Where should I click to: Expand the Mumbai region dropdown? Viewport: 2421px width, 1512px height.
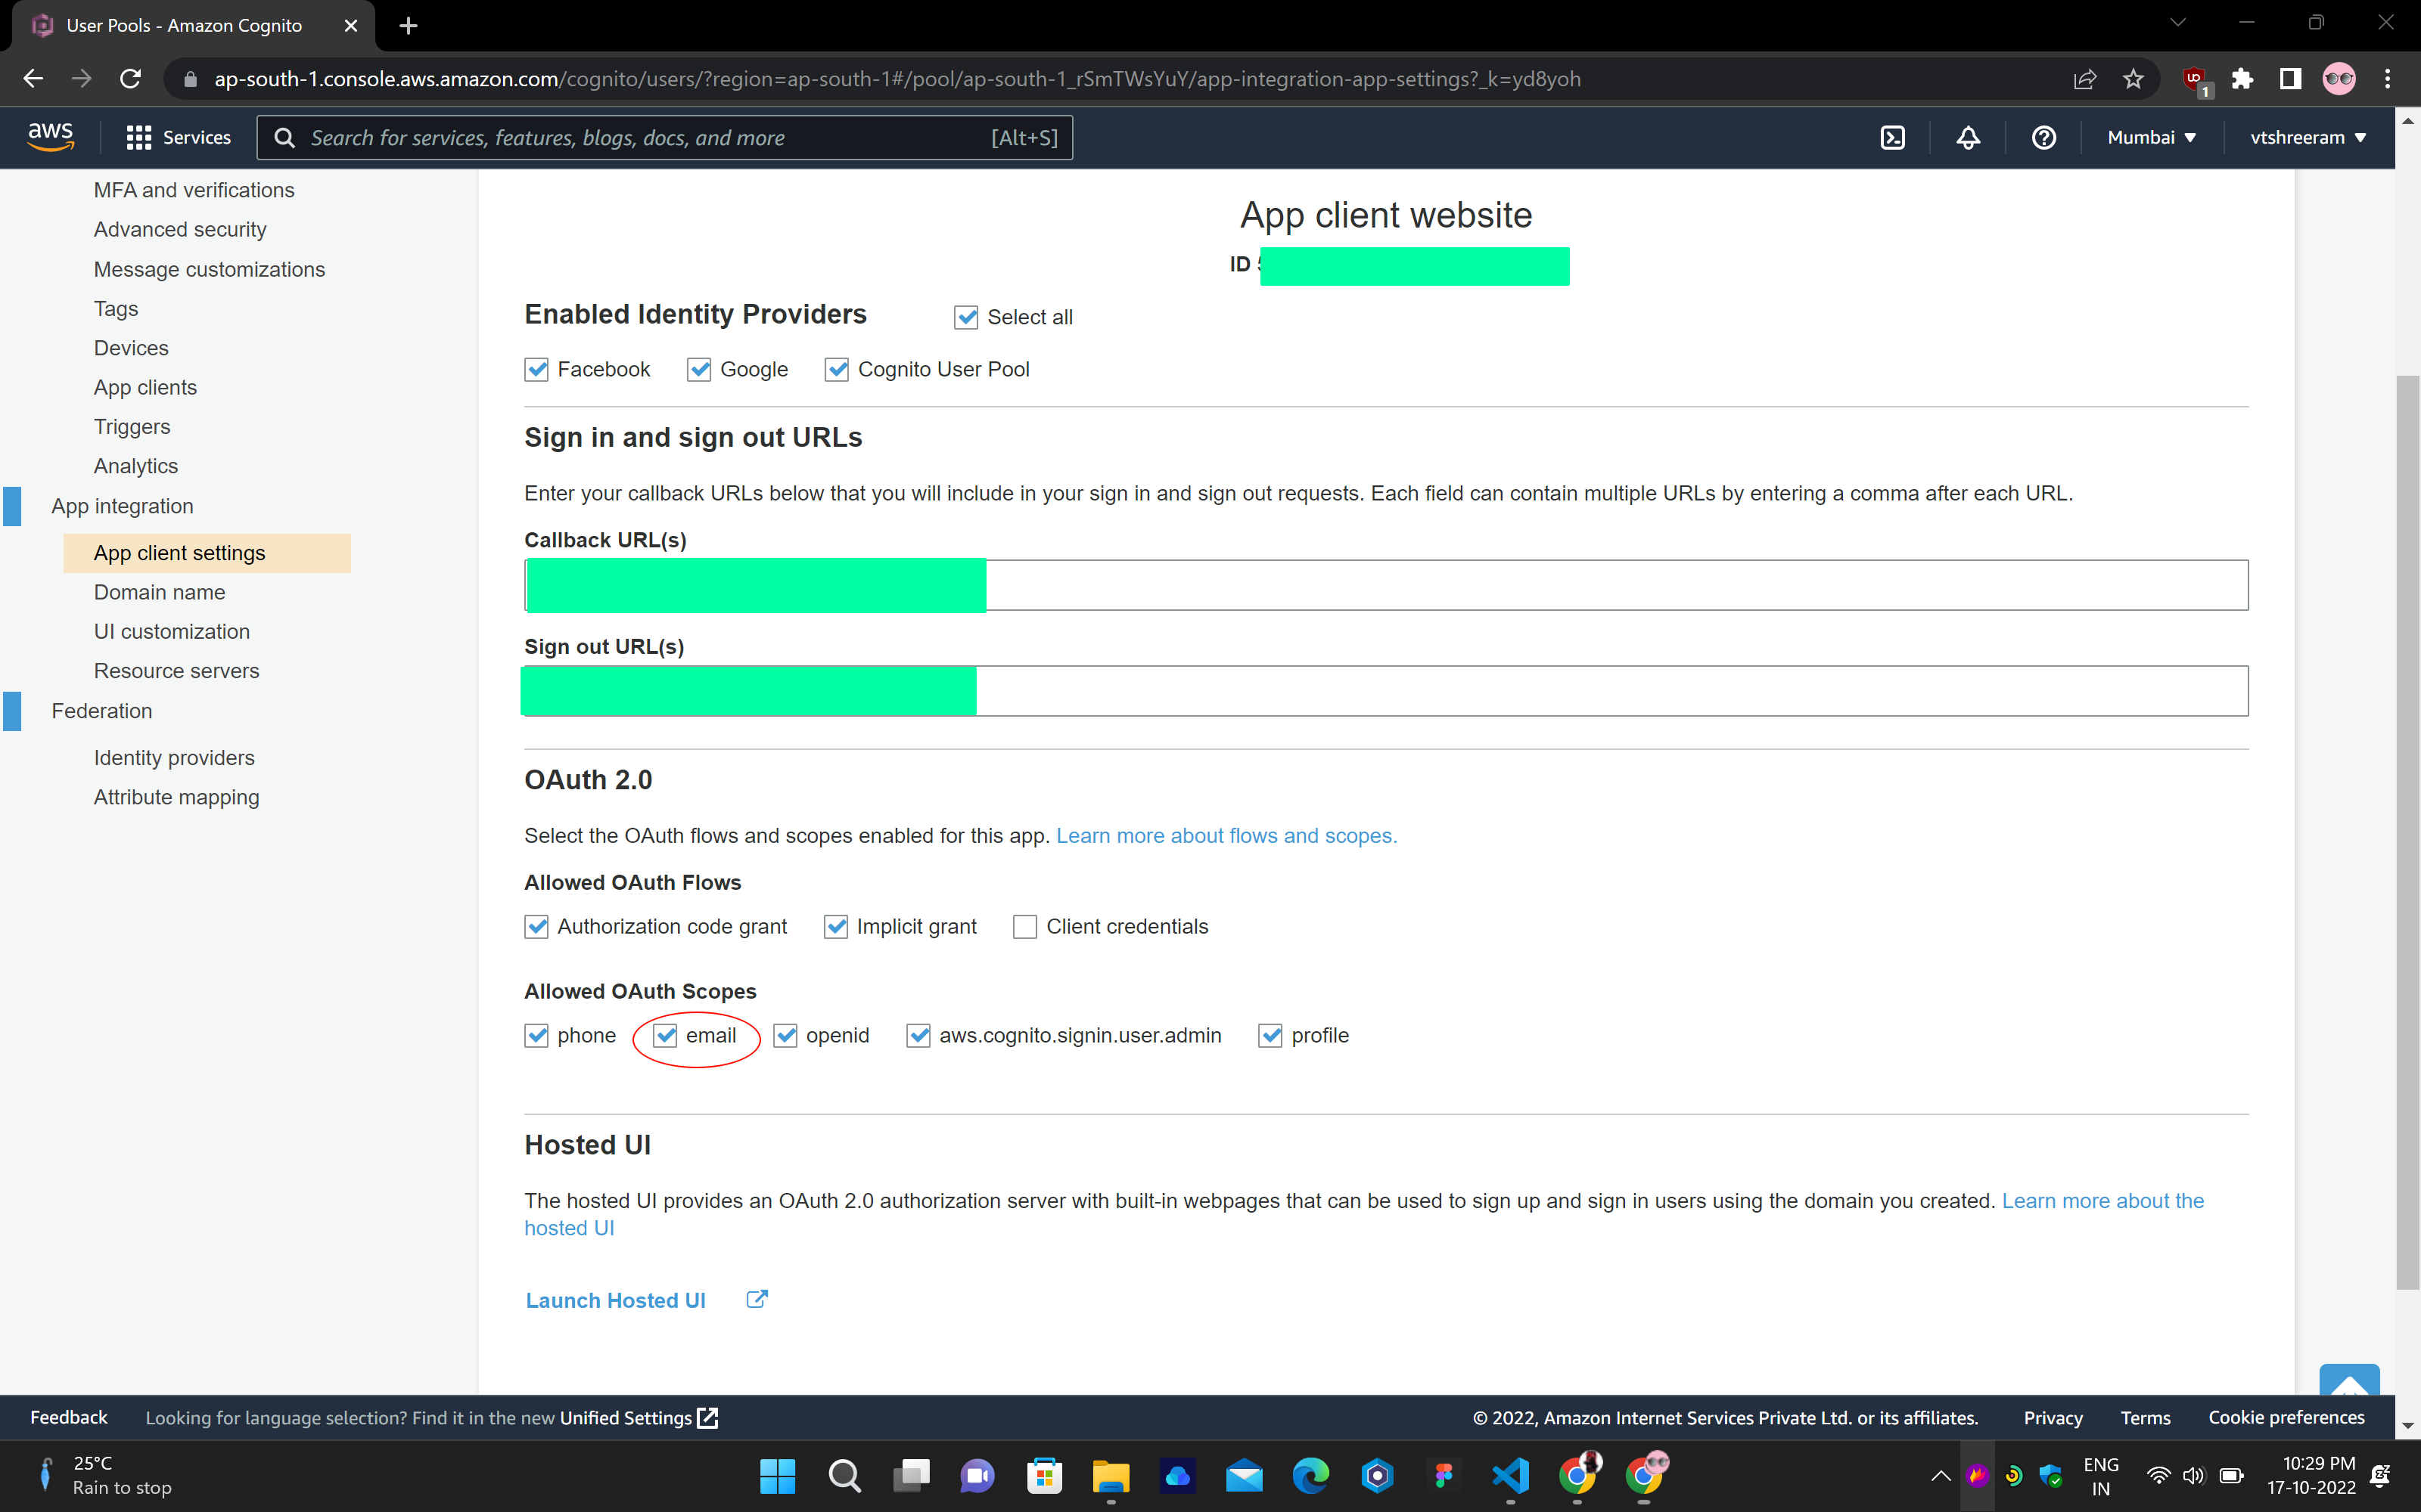click(x=2151, y=138)
